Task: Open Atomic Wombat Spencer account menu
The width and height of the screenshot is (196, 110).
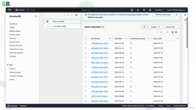Action: tap(176, 10)
